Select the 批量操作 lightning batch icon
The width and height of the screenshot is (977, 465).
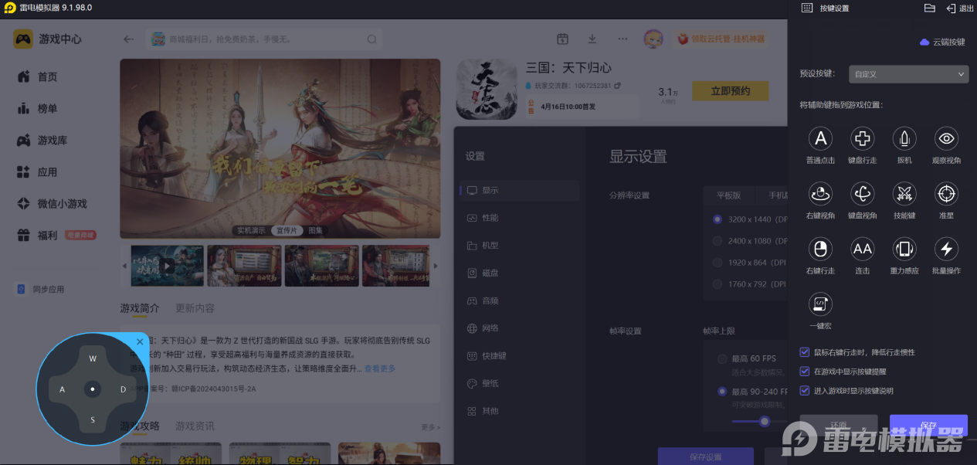coord(946,249)
